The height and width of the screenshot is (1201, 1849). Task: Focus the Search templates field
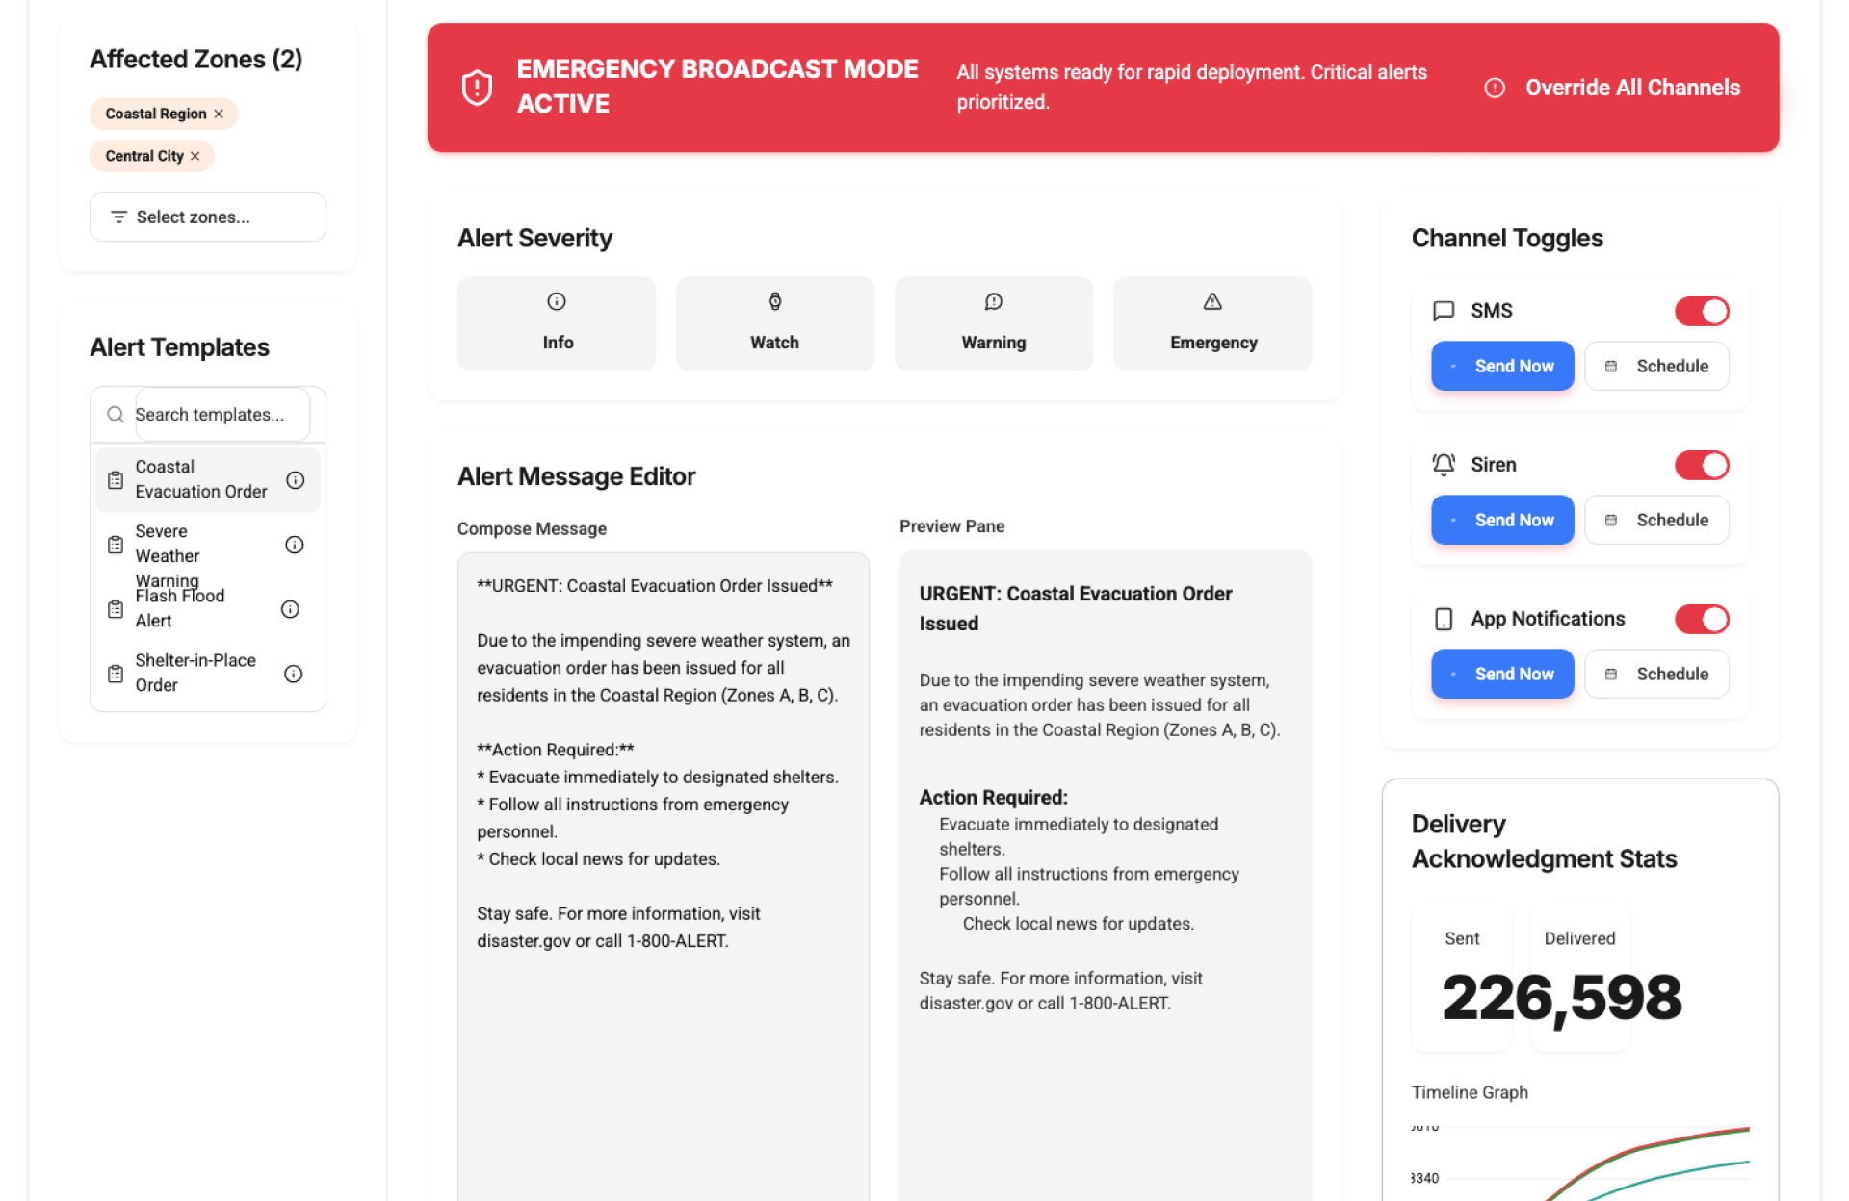(x=221, y=415)
